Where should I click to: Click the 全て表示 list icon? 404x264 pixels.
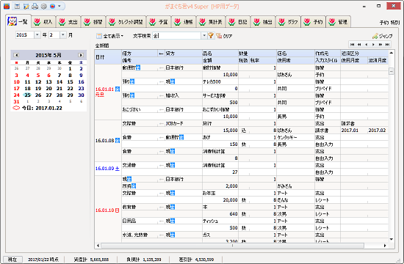(99, 36)
